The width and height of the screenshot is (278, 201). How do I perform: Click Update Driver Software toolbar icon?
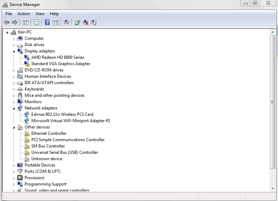click(x=77, y=23)
